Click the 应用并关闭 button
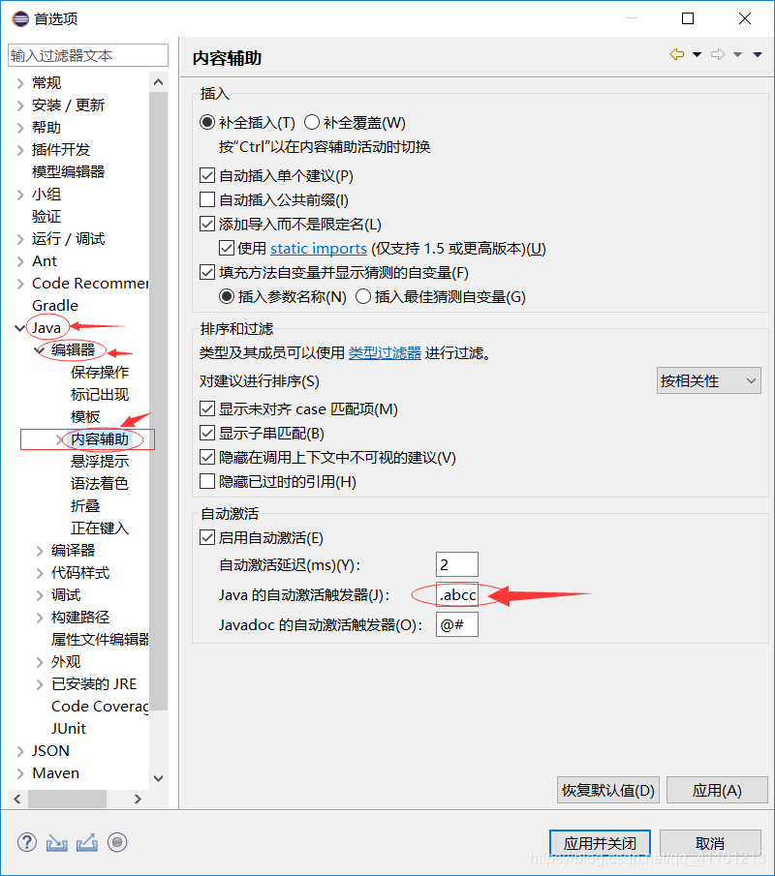 (x=600, y=843)
